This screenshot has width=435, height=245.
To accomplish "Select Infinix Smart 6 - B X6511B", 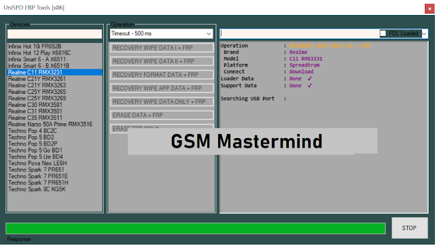I will 54,66.
